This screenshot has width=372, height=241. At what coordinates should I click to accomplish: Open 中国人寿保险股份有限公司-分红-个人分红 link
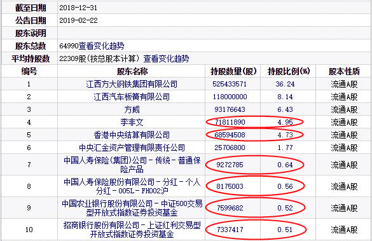pyautogui.click(x=132, y=186)
